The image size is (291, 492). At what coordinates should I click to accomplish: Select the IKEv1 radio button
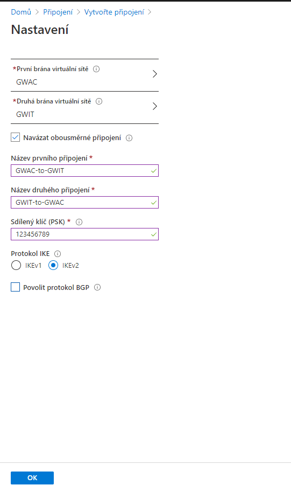[16, 266]
